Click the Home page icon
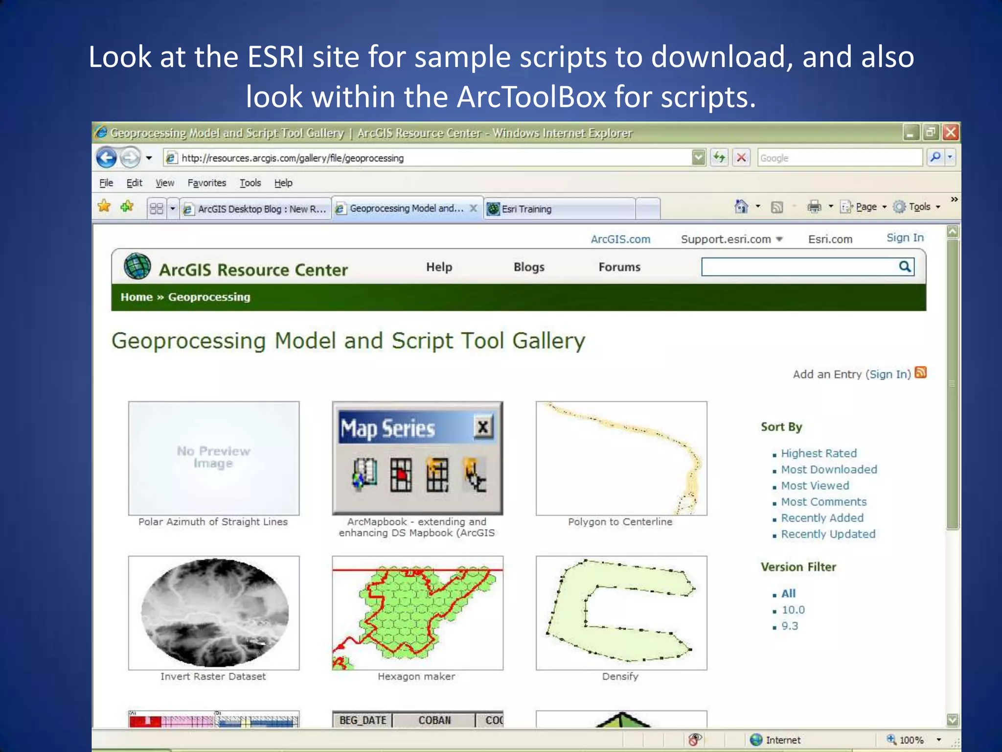This screenshot has height=752, width=1002. click(741, 207)
